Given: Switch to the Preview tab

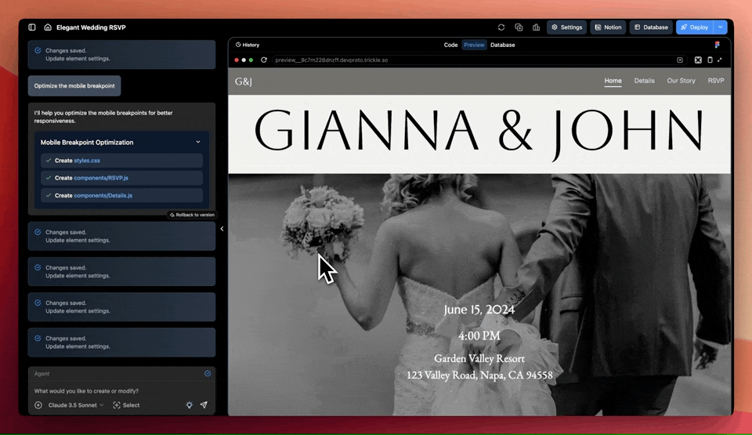Looking at the screenshot, I should coord(474,45).
